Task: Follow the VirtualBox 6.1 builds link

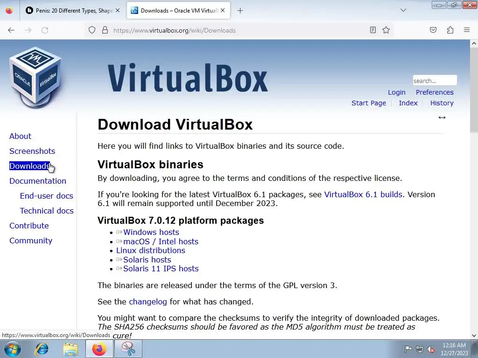Action: coord(363,194)
